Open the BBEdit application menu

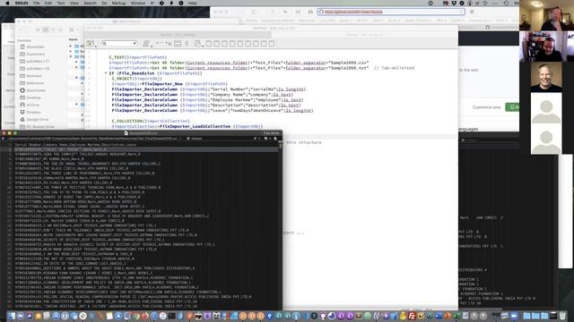[21, 3]
